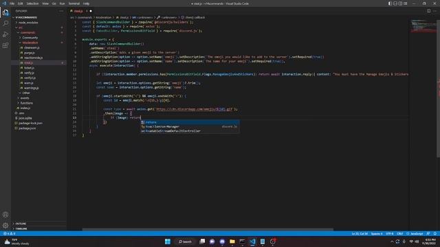
Task: Open the Help menu
Action: point(86,3)
